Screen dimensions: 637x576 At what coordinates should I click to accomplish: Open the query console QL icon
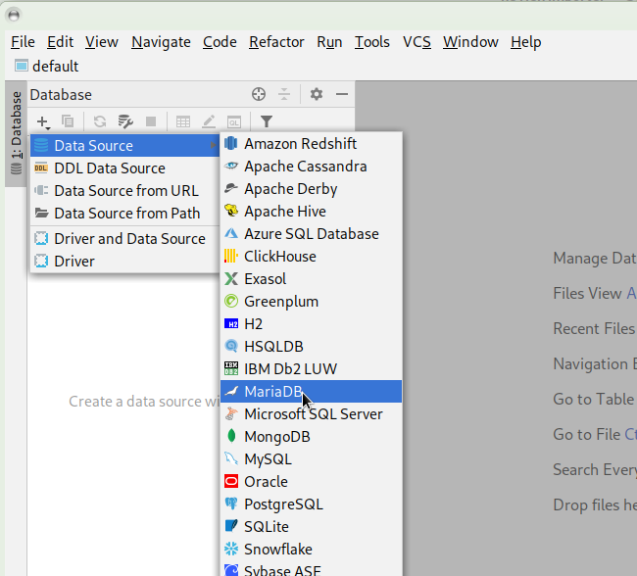[x=234, y=121]
